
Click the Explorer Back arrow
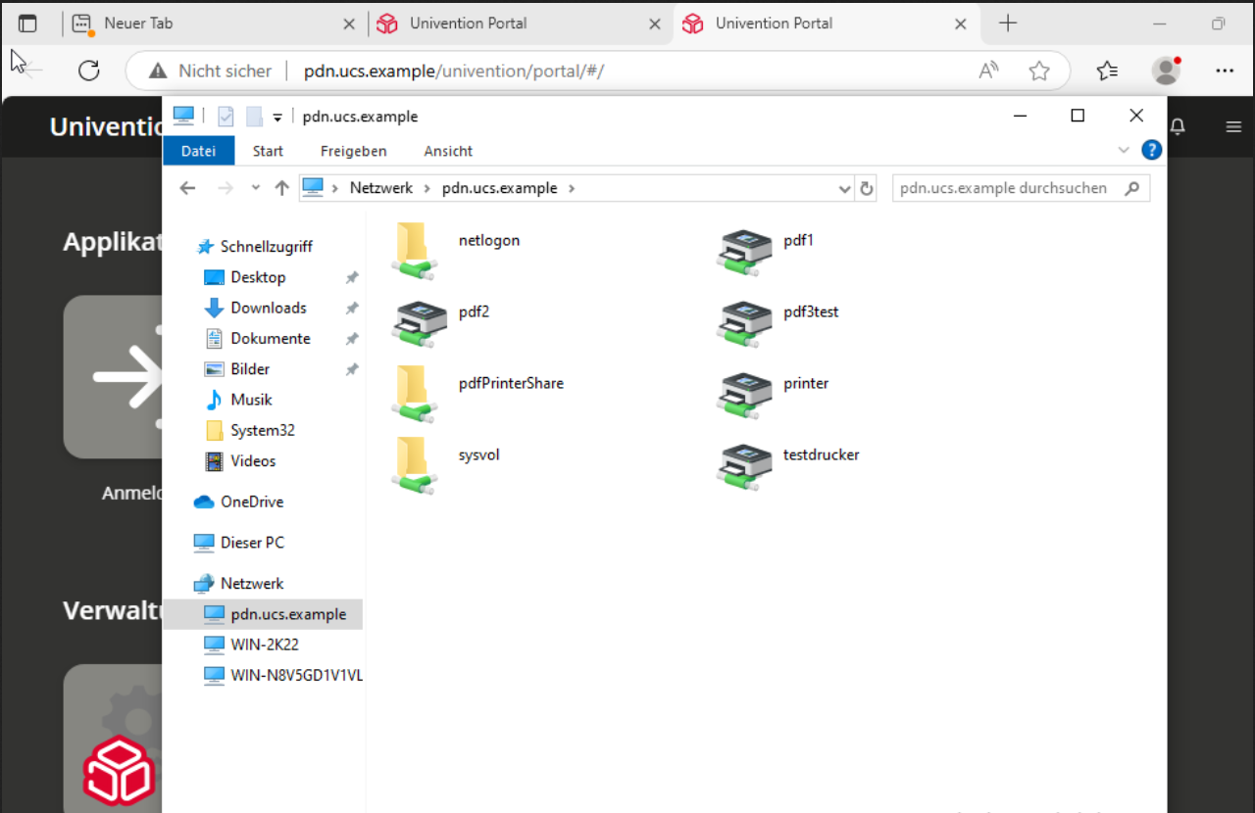tap(188, 188)
